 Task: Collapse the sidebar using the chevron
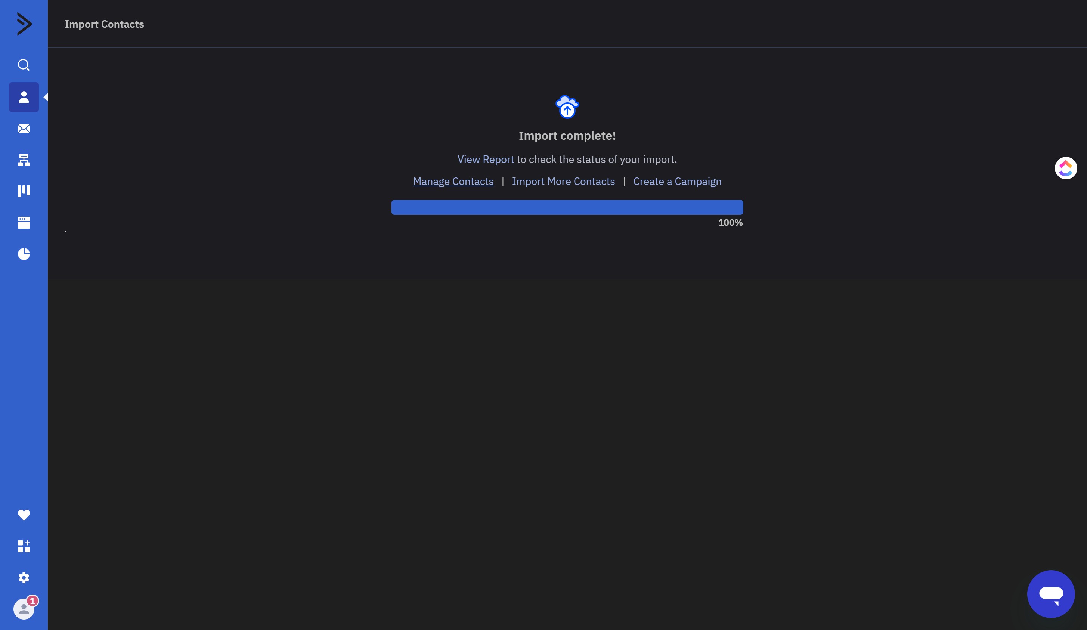pos(47,97)
